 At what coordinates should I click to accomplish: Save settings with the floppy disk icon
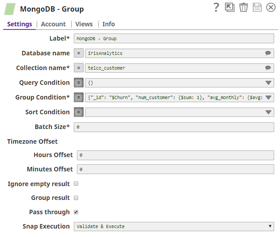(x=257, y=8)
